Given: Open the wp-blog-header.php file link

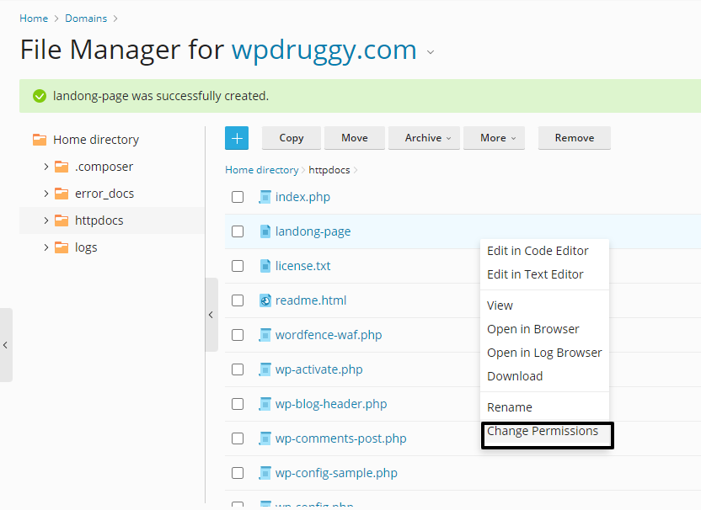Looking at the screenshot, I should tap(331, 404).
